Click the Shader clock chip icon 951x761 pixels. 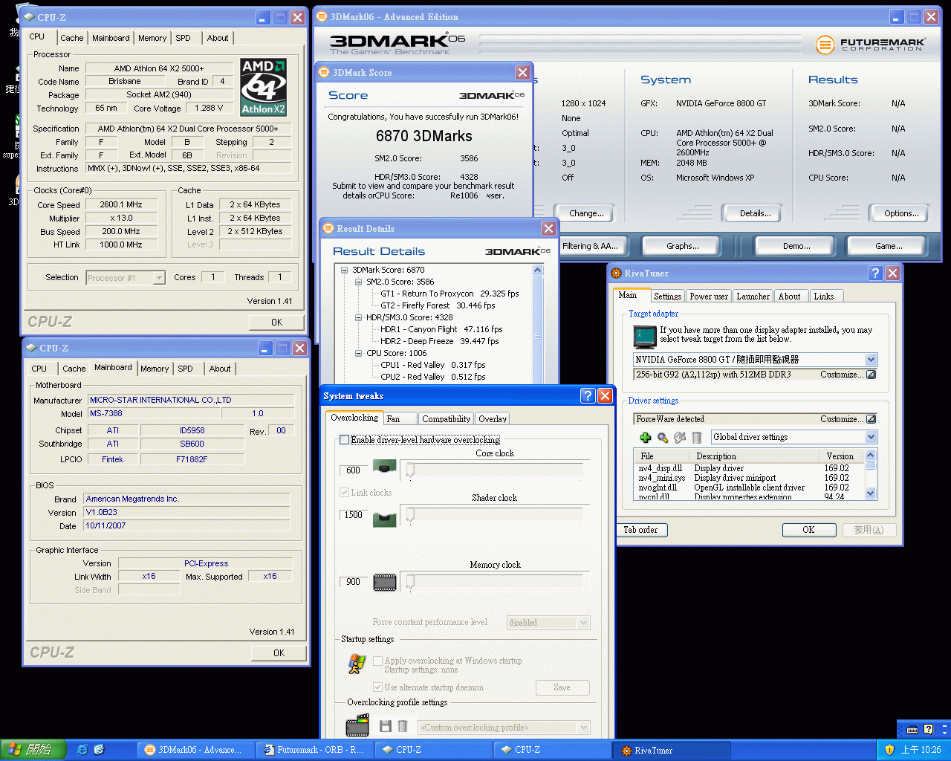(384, 518)
